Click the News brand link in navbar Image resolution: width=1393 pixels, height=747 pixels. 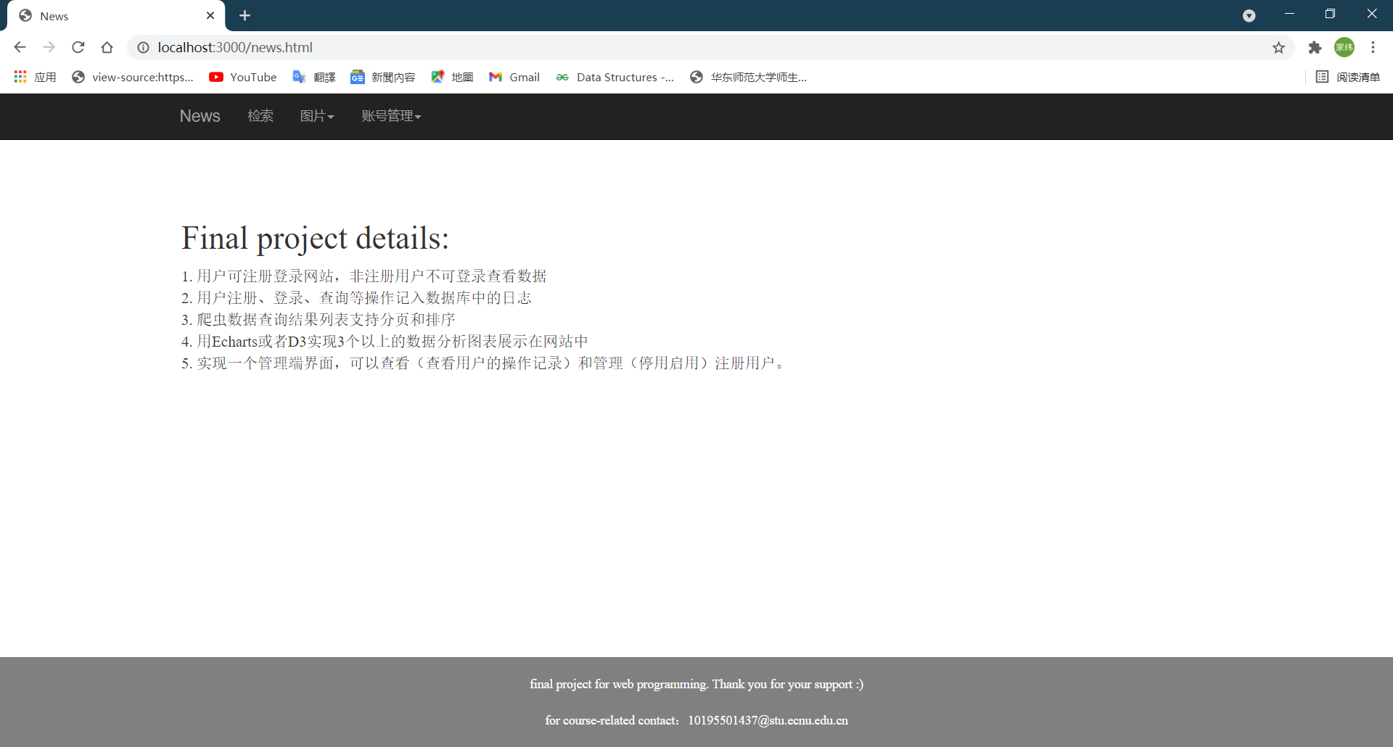click(200, 116)
